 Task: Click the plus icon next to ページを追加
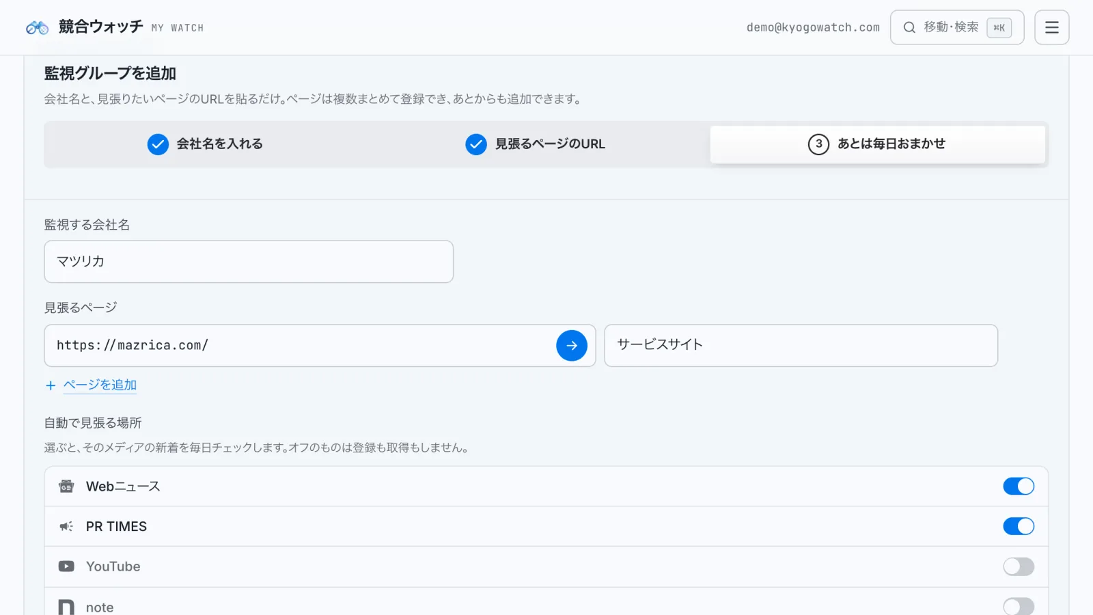pos(51,385)
